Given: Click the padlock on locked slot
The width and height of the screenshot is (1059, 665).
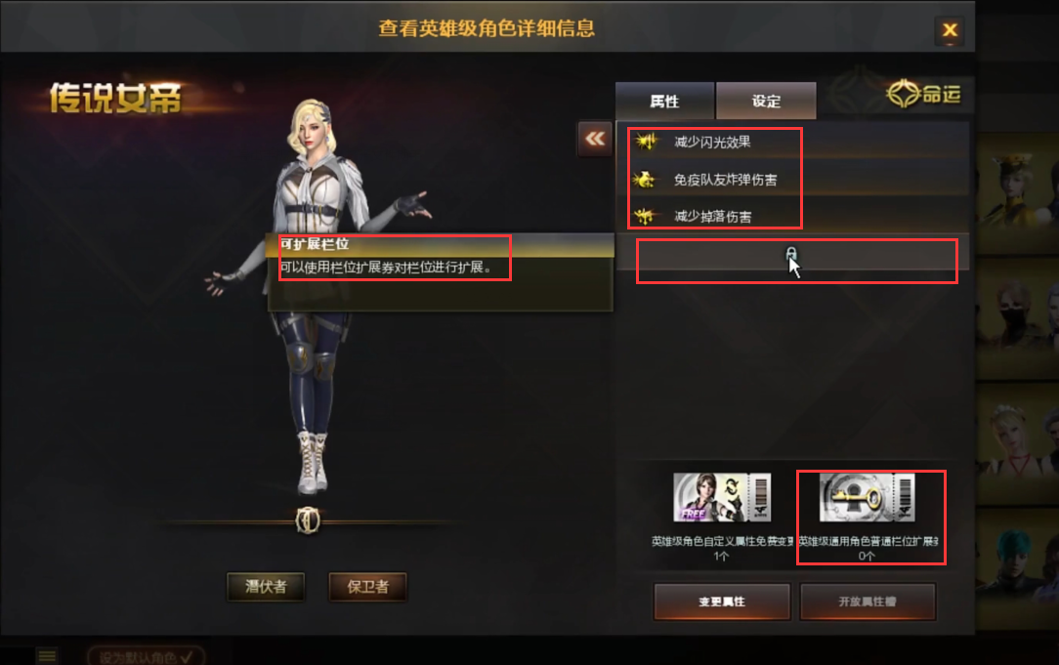Looking at the screenshot, I should (x=791, y=253).
